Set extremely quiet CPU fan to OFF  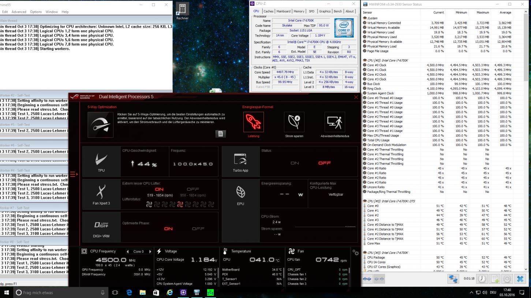(x=193, y=189)
